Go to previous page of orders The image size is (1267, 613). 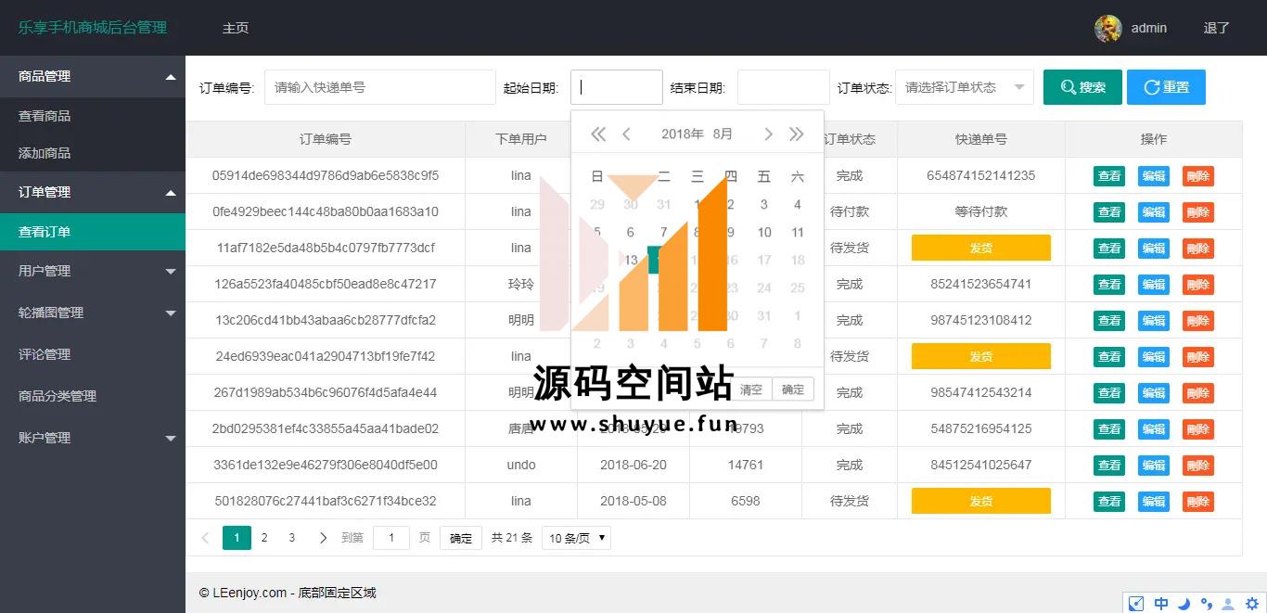205,538
